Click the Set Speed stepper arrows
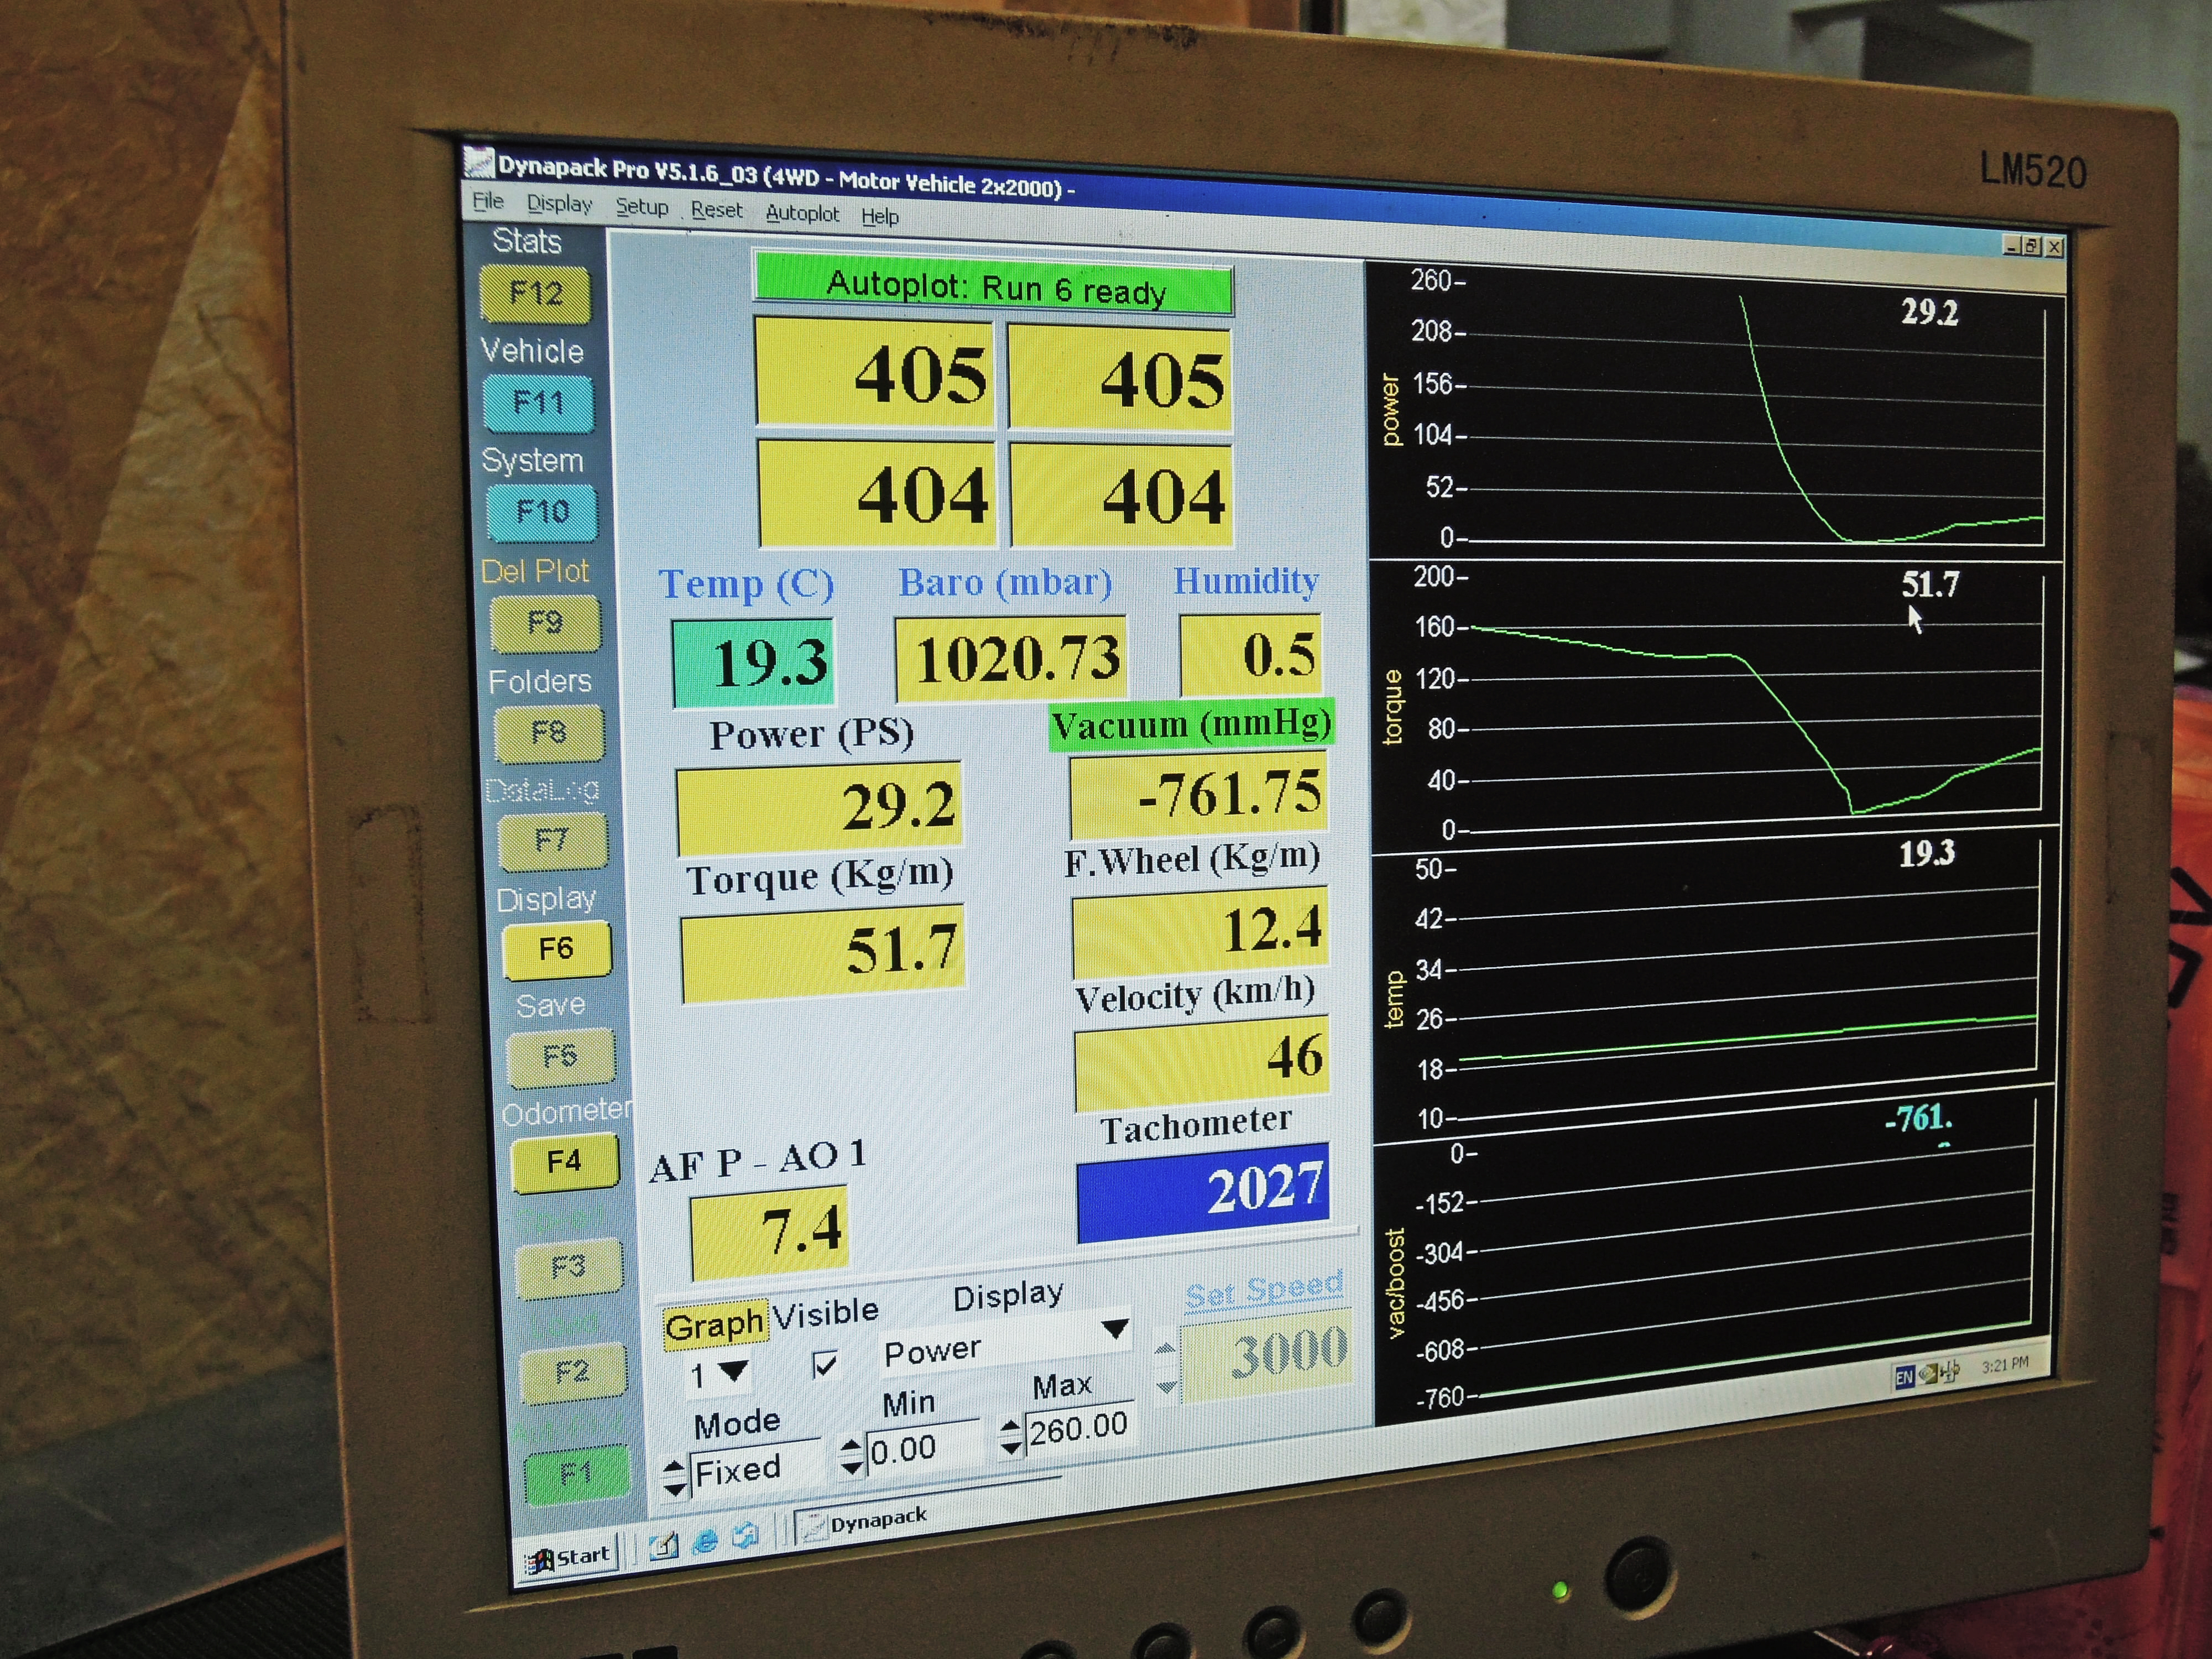 (x=1165, y=1368)
